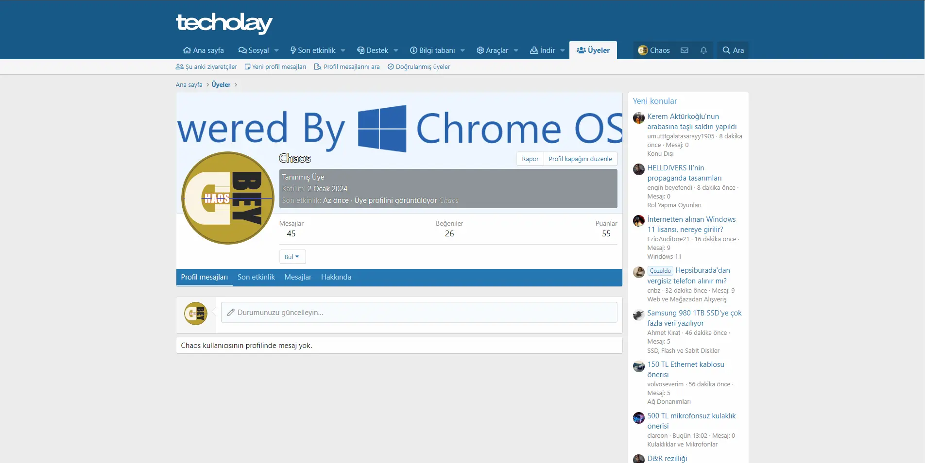
Task: Expand the Destek dropdown arrow
Action: coord(396,50)
